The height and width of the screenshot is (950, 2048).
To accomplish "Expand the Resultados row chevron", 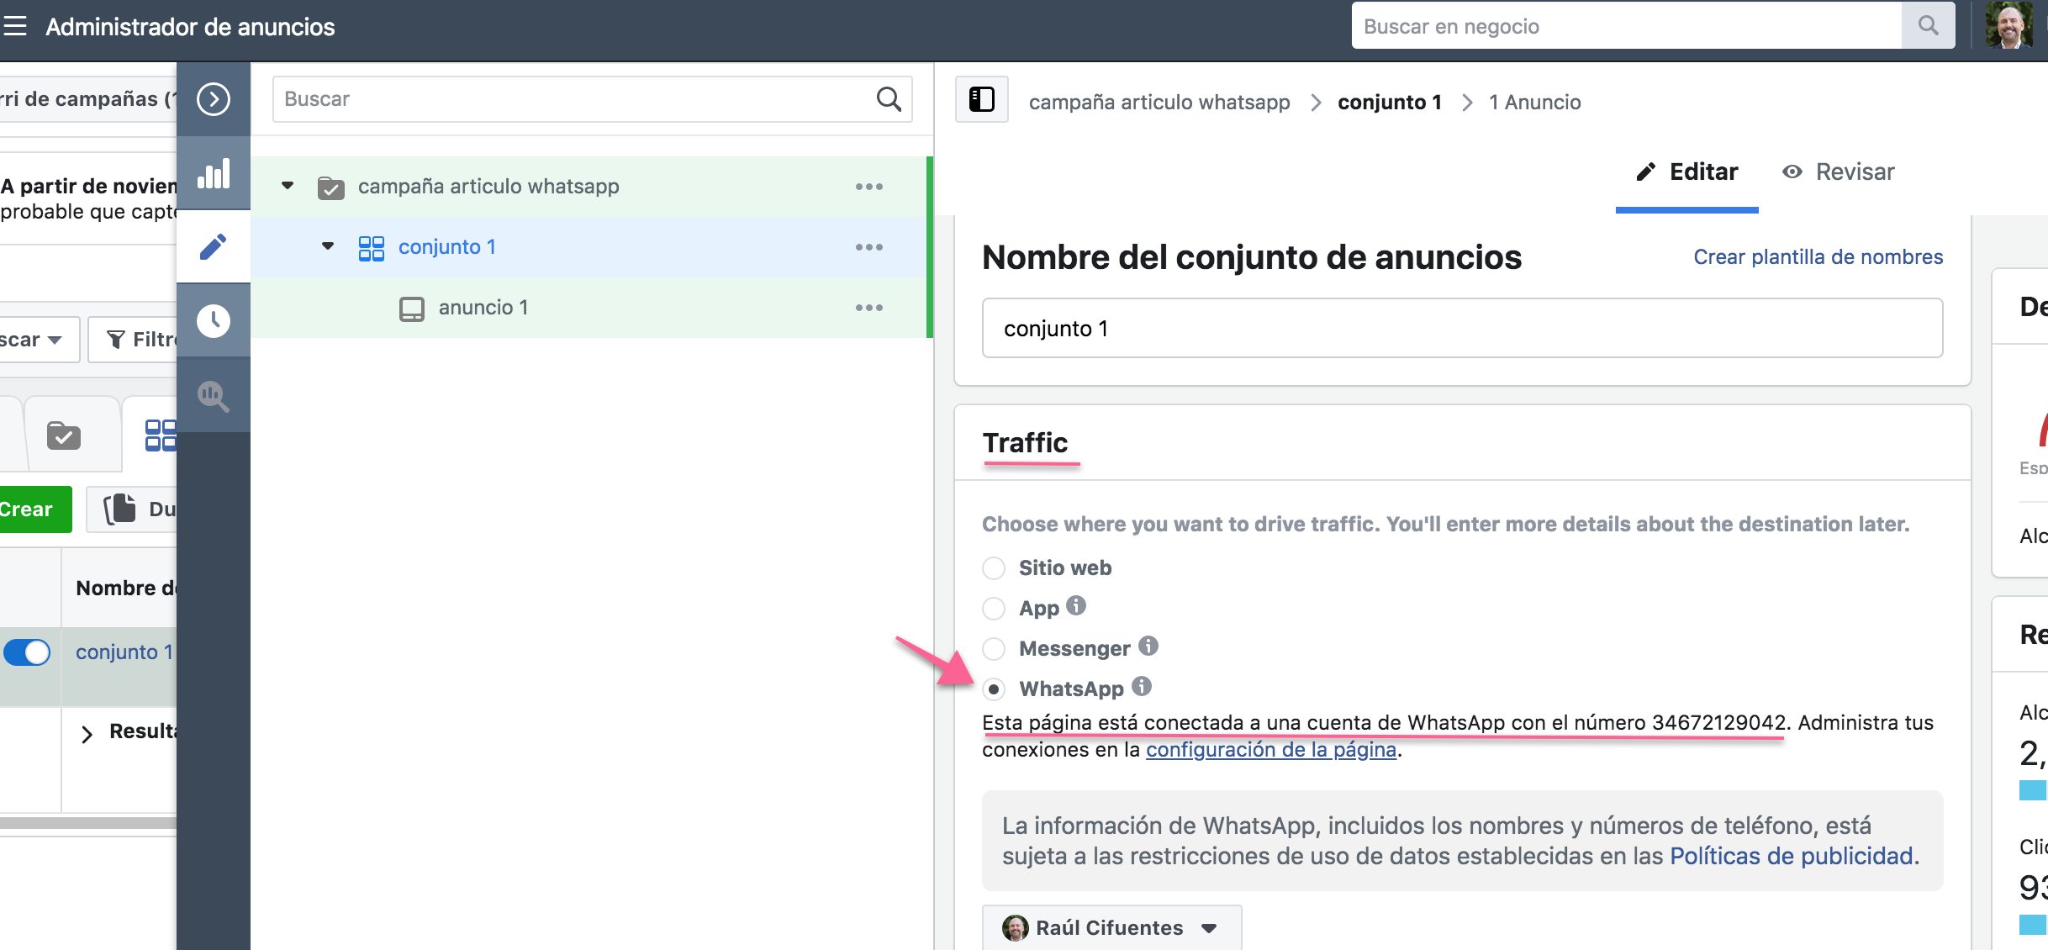I will click(87, 734).
